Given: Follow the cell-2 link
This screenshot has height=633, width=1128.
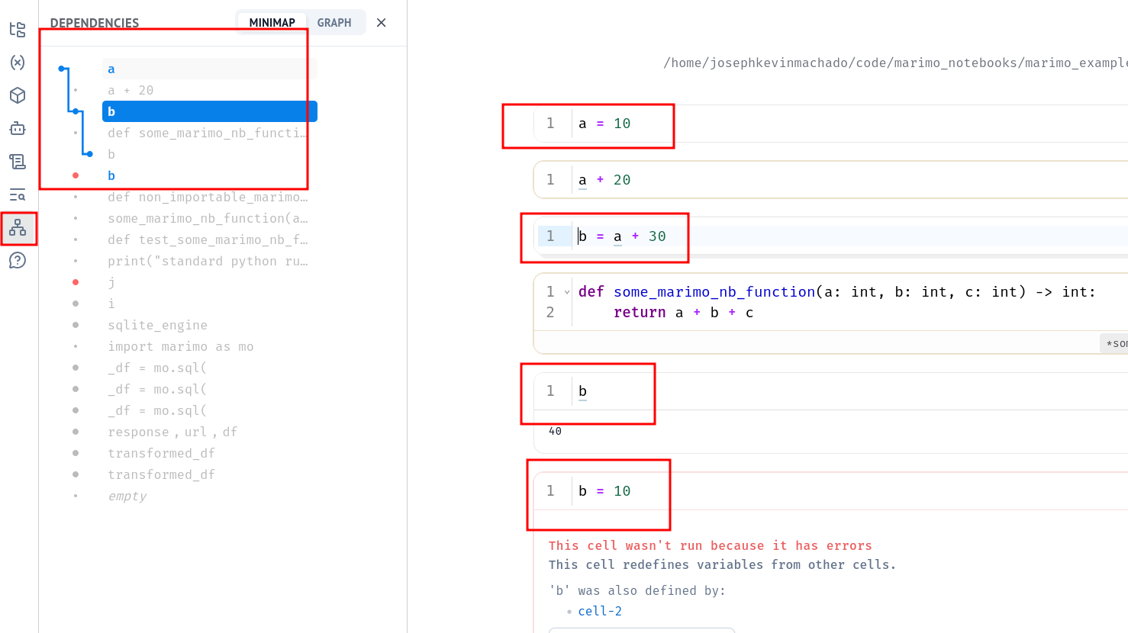Looking at the screenshot, I should point(600,611).
